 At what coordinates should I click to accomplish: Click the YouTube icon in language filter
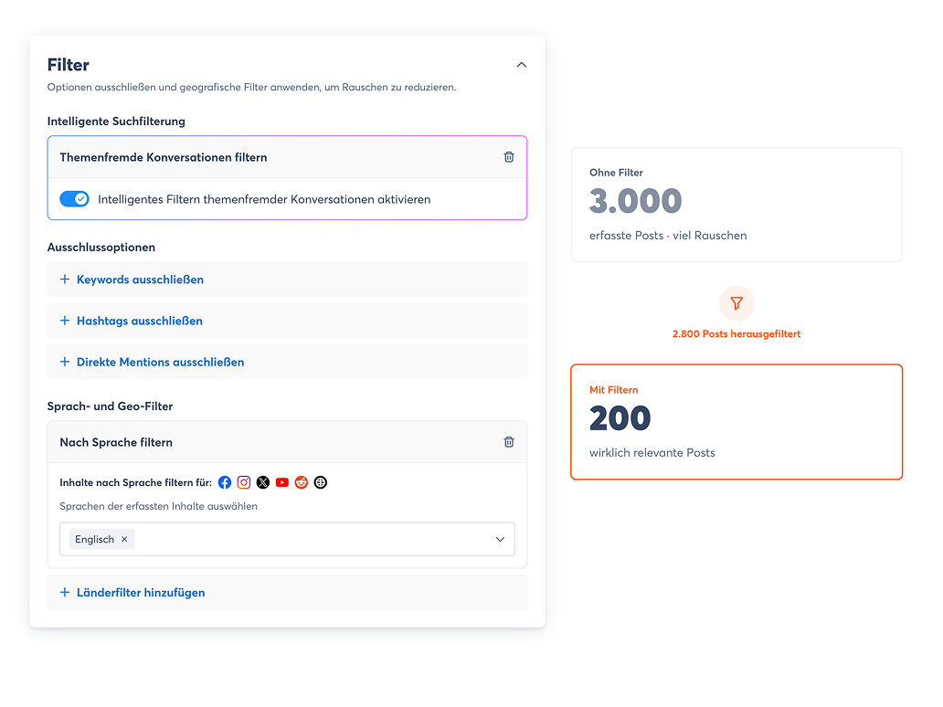click(x=282, y=482)
